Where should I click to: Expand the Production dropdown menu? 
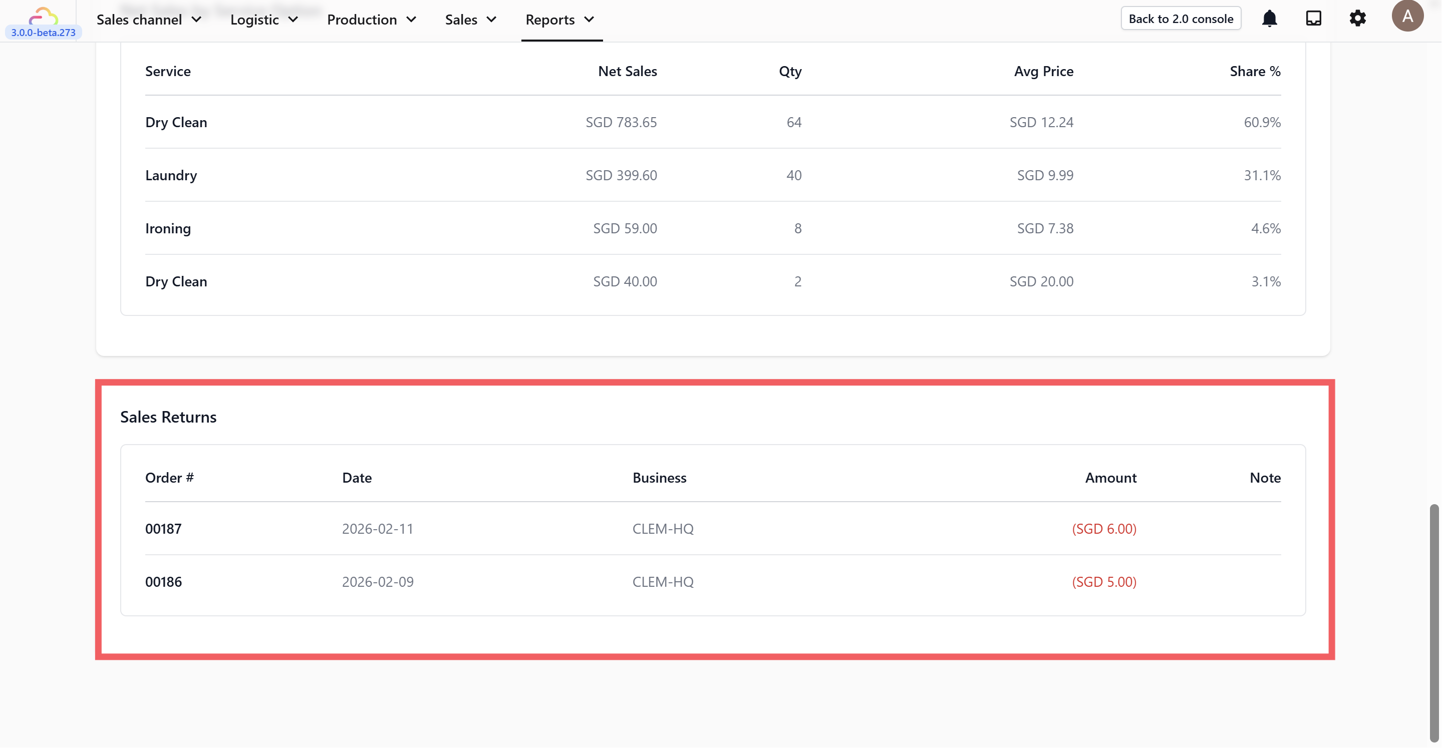point(371,20)
